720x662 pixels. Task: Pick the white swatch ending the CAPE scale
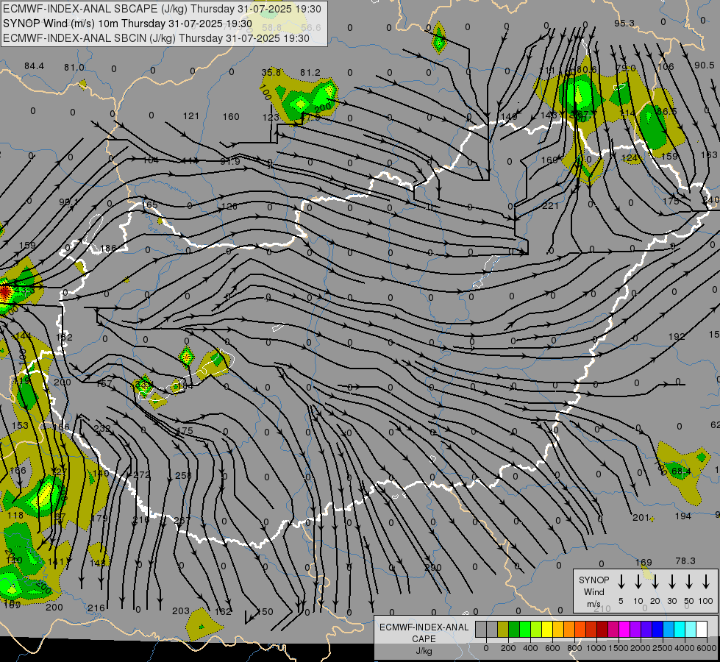tap(702, 630)
